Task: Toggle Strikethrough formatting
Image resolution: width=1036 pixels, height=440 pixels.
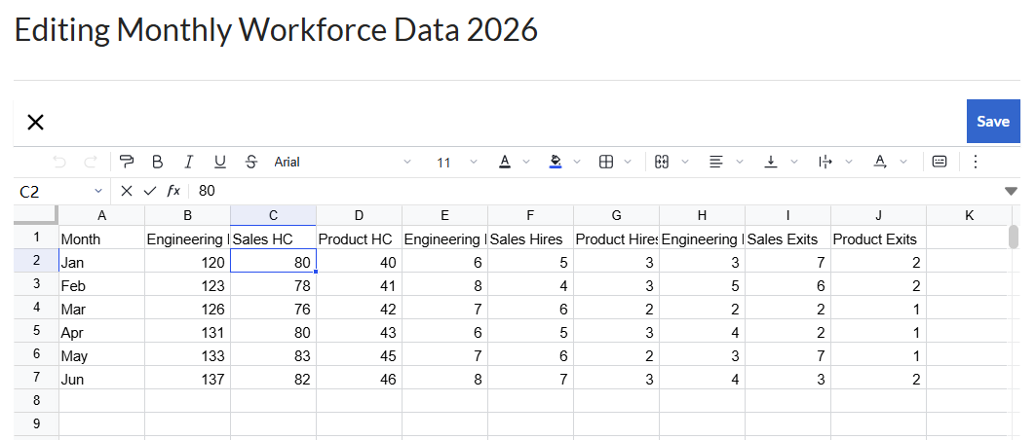Action: [x=251, y=162]
